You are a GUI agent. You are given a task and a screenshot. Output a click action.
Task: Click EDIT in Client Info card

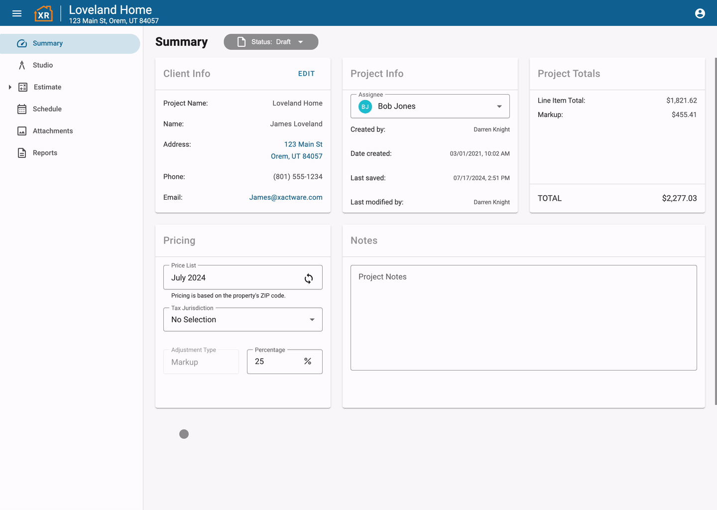[306, 74]
